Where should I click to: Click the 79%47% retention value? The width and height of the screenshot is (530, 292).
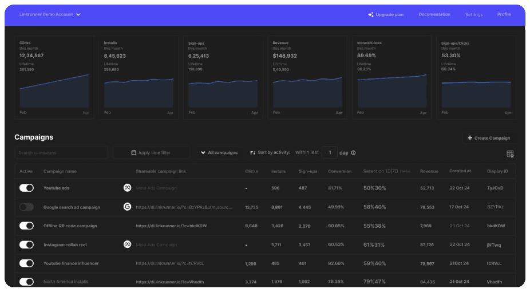point(374,281)
